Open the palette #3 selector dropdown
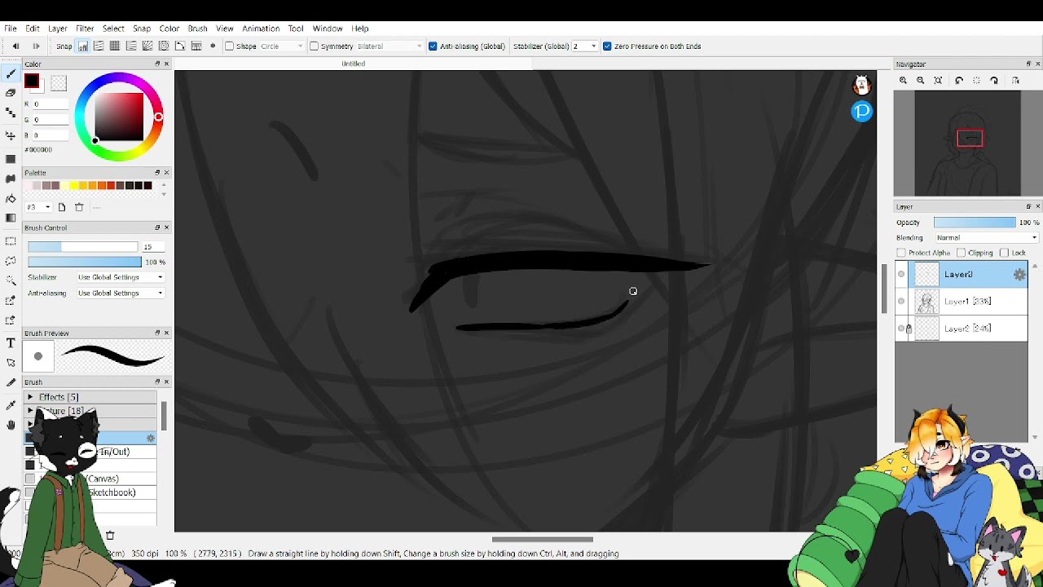Viewport: 1043px width, 587px height. point(38,207)
